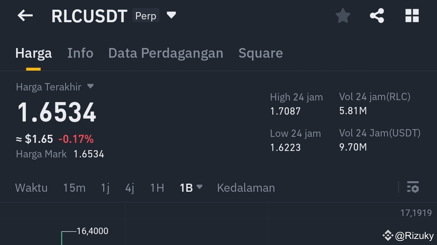This screenshot has width=437, height=245.
Task: Switch to the Info tab
Action: click(x=80, y=53)
